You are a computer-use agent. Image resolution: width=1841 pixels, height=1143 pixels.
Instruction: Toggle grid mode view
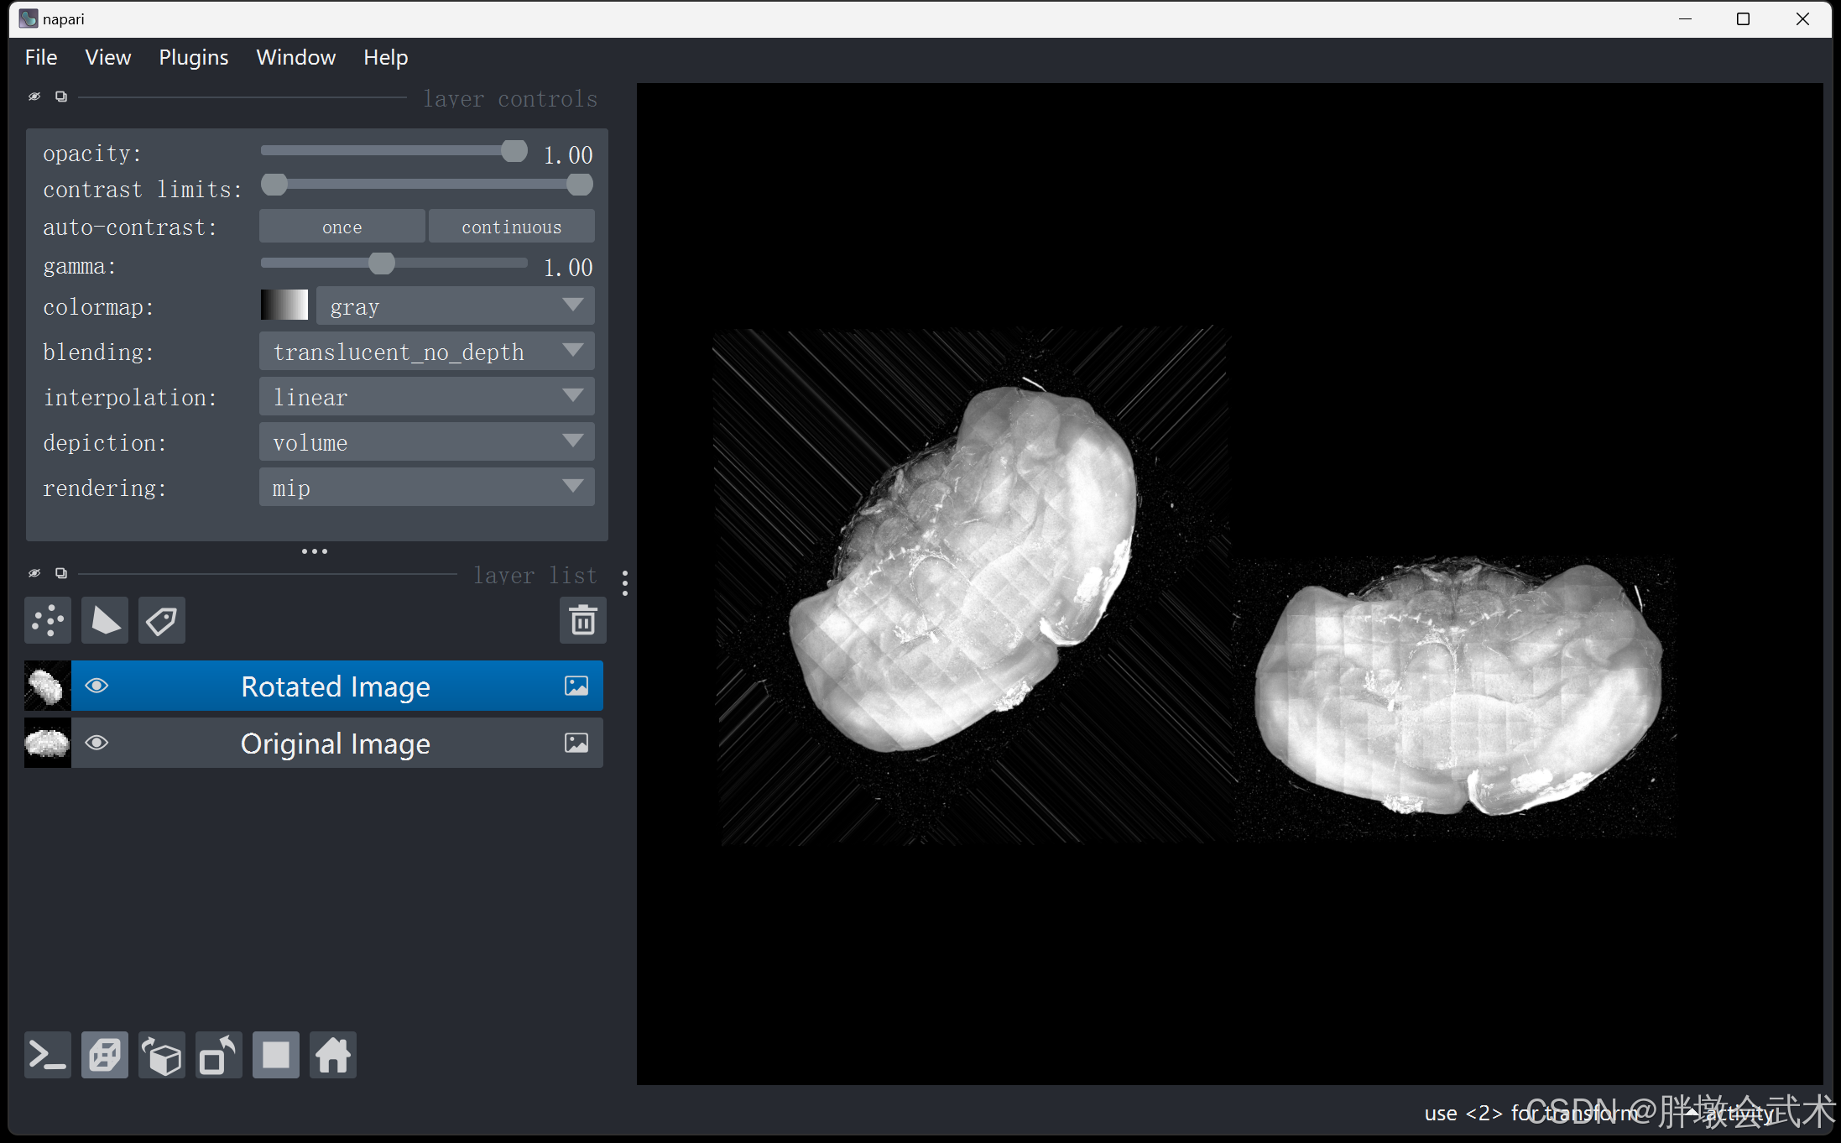(x=276, y=1056)
